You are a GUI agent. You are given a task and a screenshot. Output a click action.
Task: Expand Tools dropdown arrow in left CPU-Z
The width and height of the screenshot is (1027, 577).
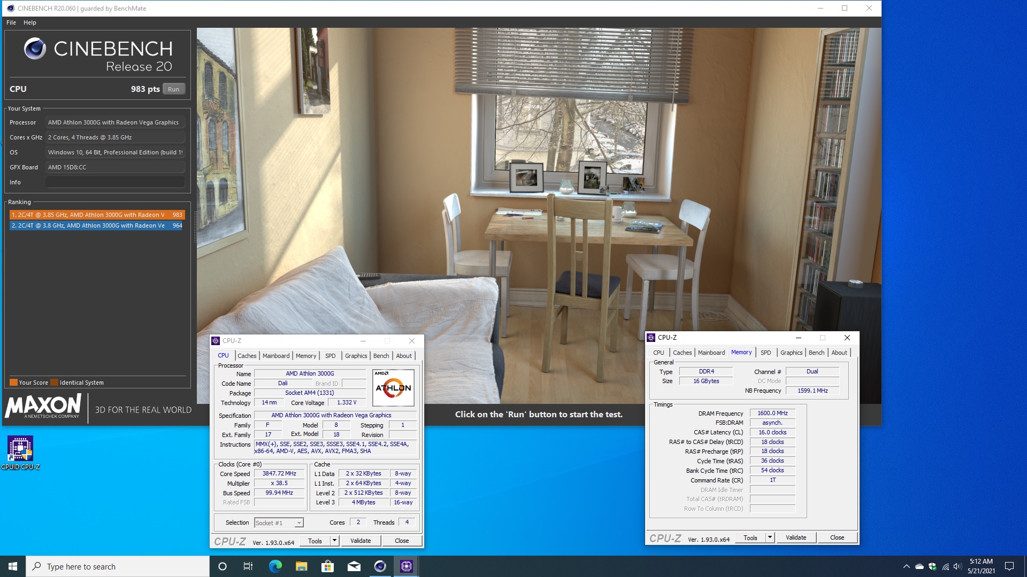(x=334, y=541)
